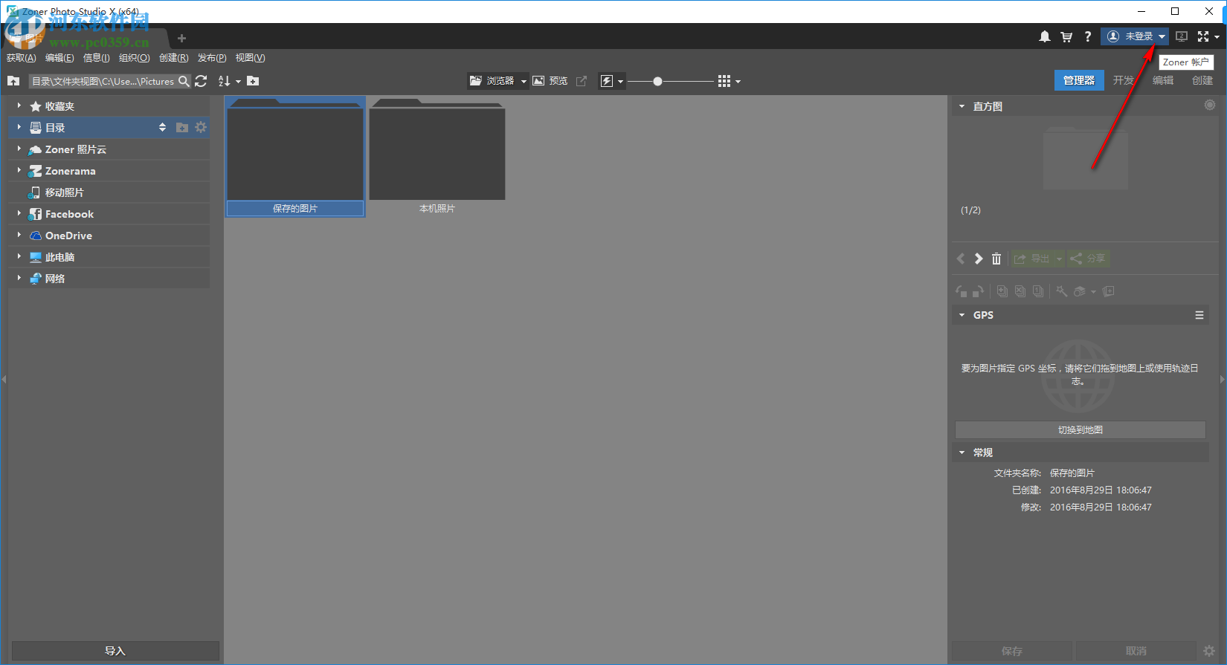This screenshot has height=665, width=1227.
Task: Open the notifications bell
Action: (x=1045, y=36)
